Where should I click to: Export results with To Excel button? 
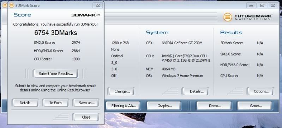coord(56,103)
